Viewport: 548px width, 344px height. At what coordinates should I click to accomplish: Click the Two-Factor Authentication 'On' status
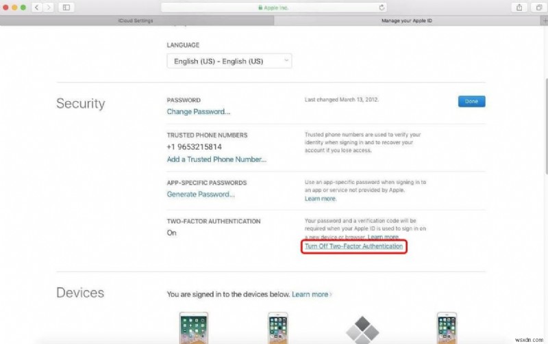coord(172,233)
